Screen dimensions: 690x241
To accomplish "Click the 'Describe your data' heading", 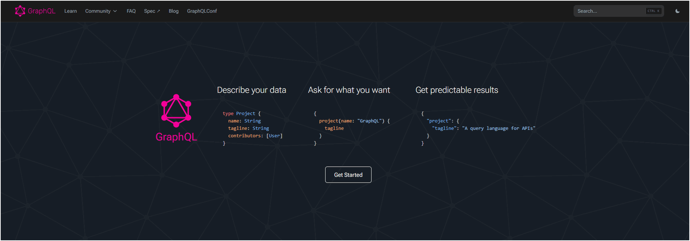I will click(252, 90).
